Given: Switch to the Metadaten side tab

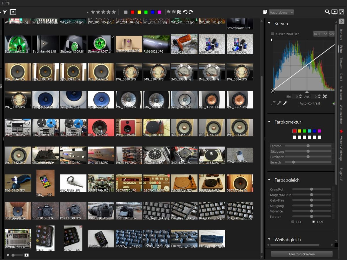Looking at the screenshot, I should pos(341,93).
